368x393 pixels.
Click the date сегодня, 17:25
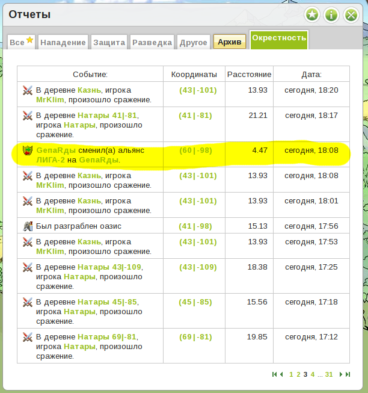(x=311, y=267)
